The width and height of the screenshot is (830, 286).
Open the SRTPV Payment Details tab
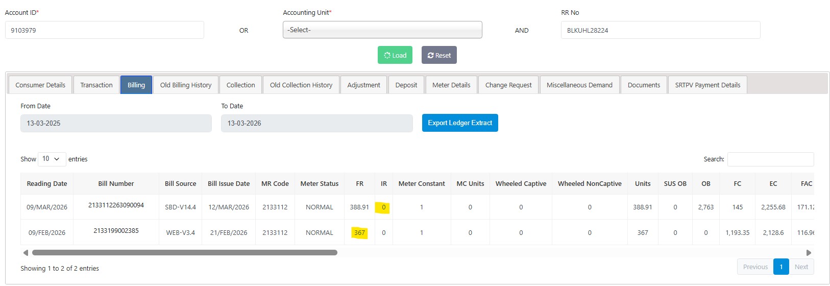click(x=707, y=85)
